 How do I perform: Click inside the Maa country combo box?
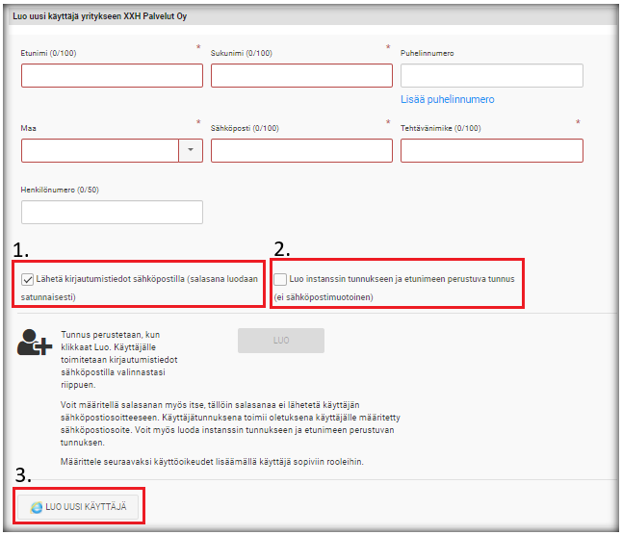[x=99, y=150]
